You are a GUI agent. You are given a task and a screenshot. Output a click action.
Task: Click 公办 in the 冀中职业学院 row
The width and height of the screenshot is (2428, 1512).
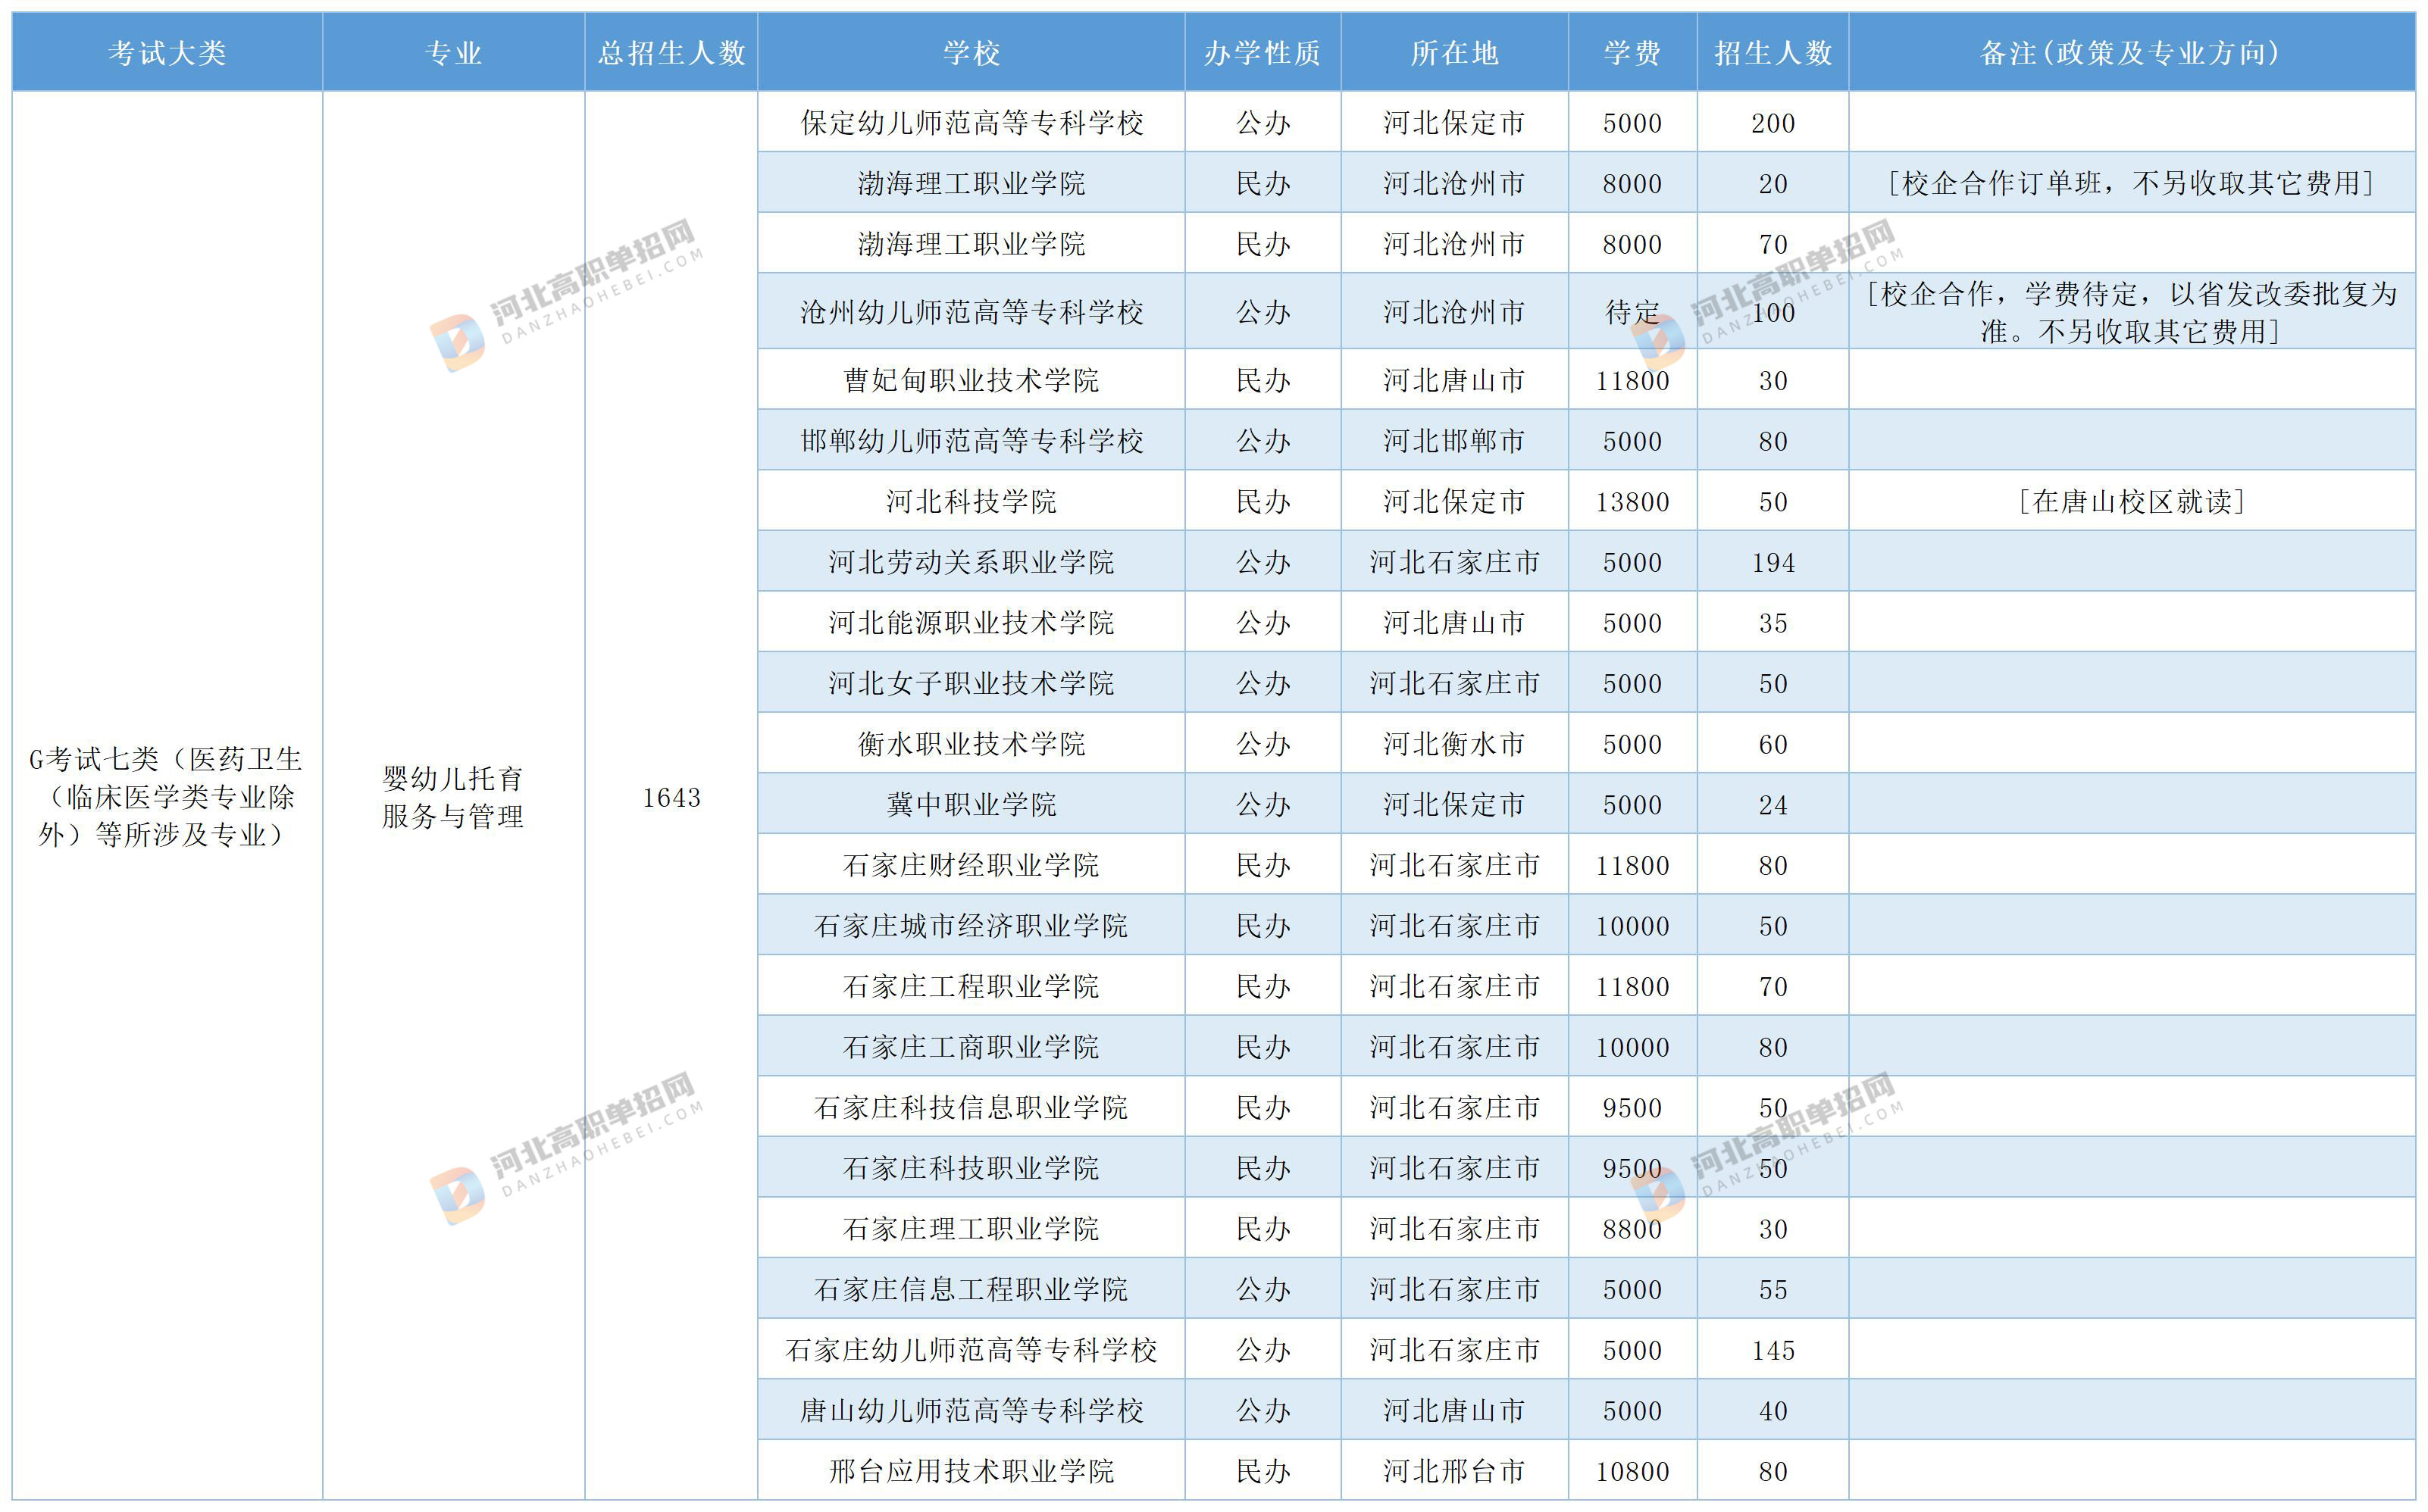(x=1262, y=804)
